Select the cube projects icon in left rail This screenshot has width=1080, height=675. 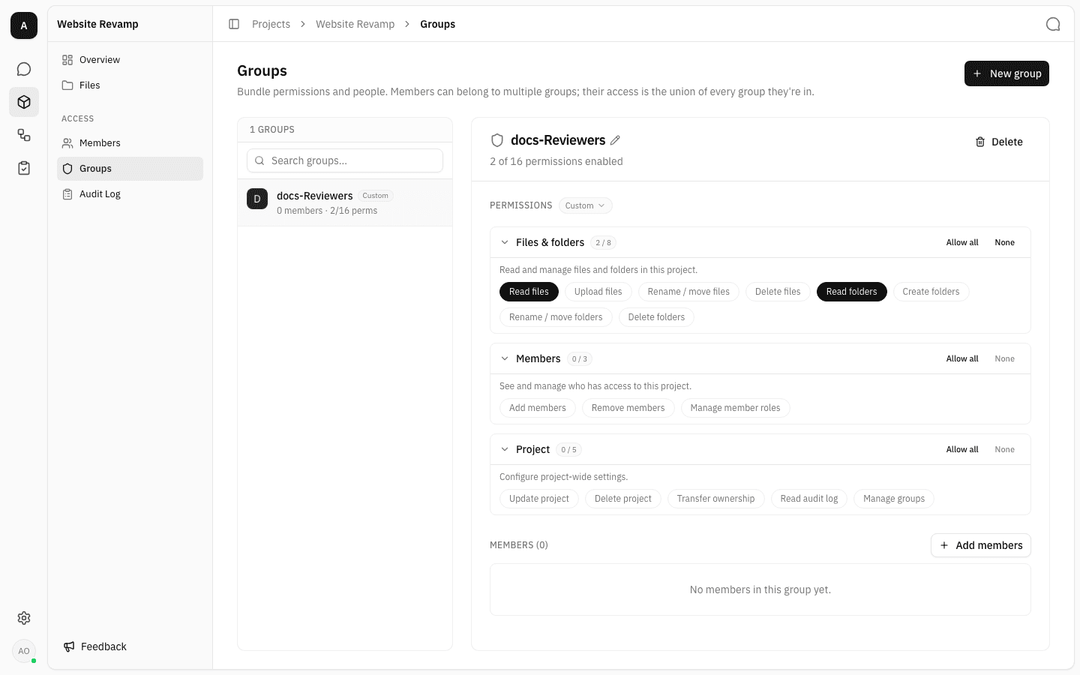coord(24,102)
